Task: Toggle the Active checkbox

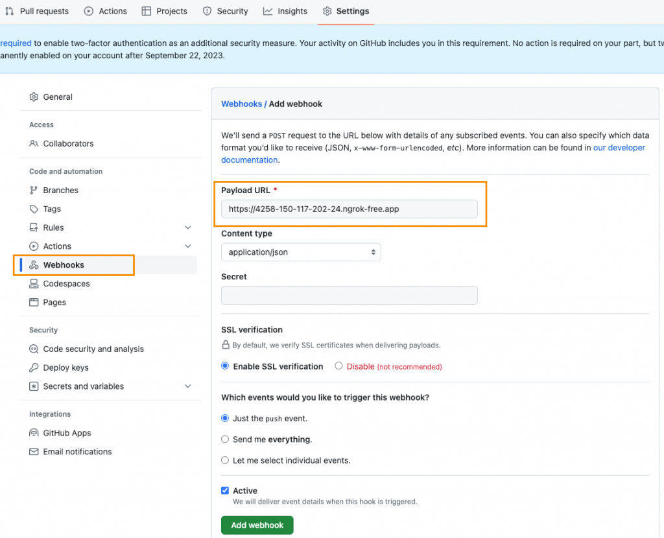Action: pos(225,491)
